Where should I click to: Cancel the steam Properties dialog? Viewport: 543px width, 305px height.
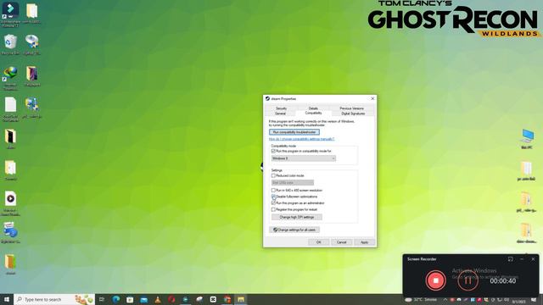[341, 242]
